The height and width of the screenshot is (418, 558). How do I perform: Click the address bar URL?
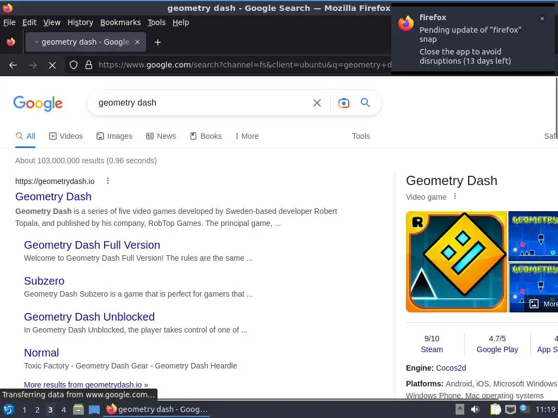pos(244,65)
